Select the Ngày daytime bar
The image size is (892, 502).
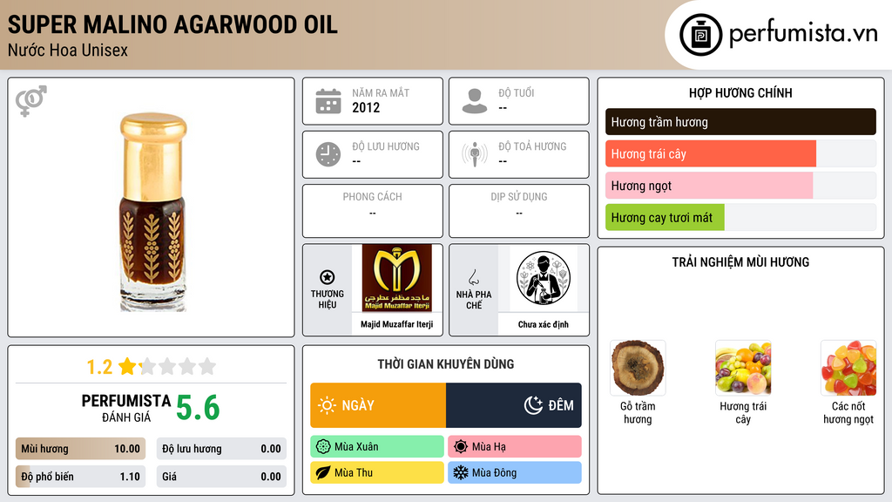[x=378, y=405]
